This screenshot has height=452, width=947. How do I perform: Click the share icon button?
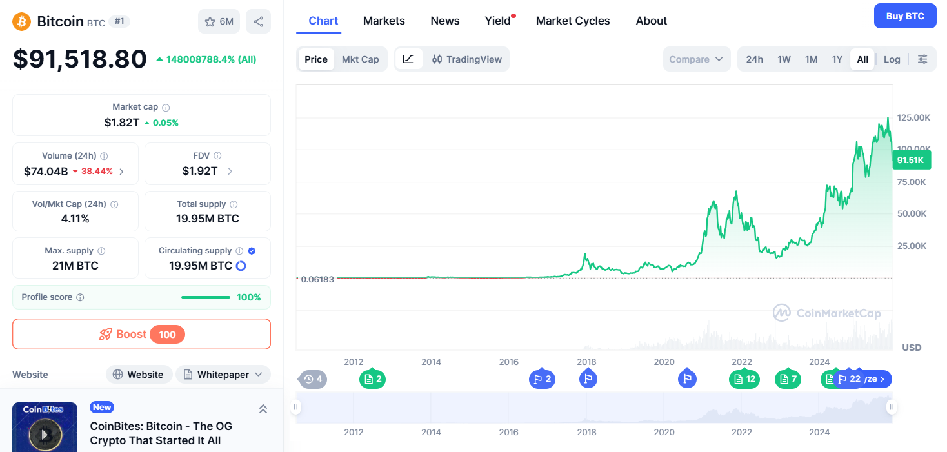click(x=258, y=21)
